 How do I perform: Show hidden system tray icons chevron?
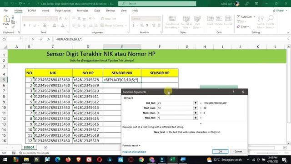click(248, 160)
